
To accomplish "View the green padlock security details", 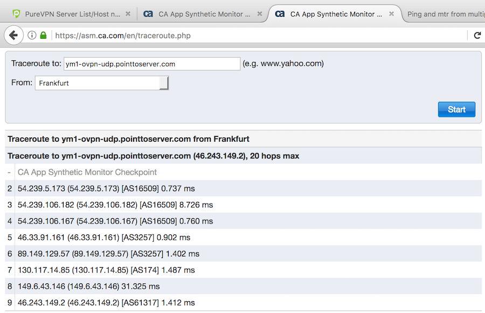I will point(43,35).
